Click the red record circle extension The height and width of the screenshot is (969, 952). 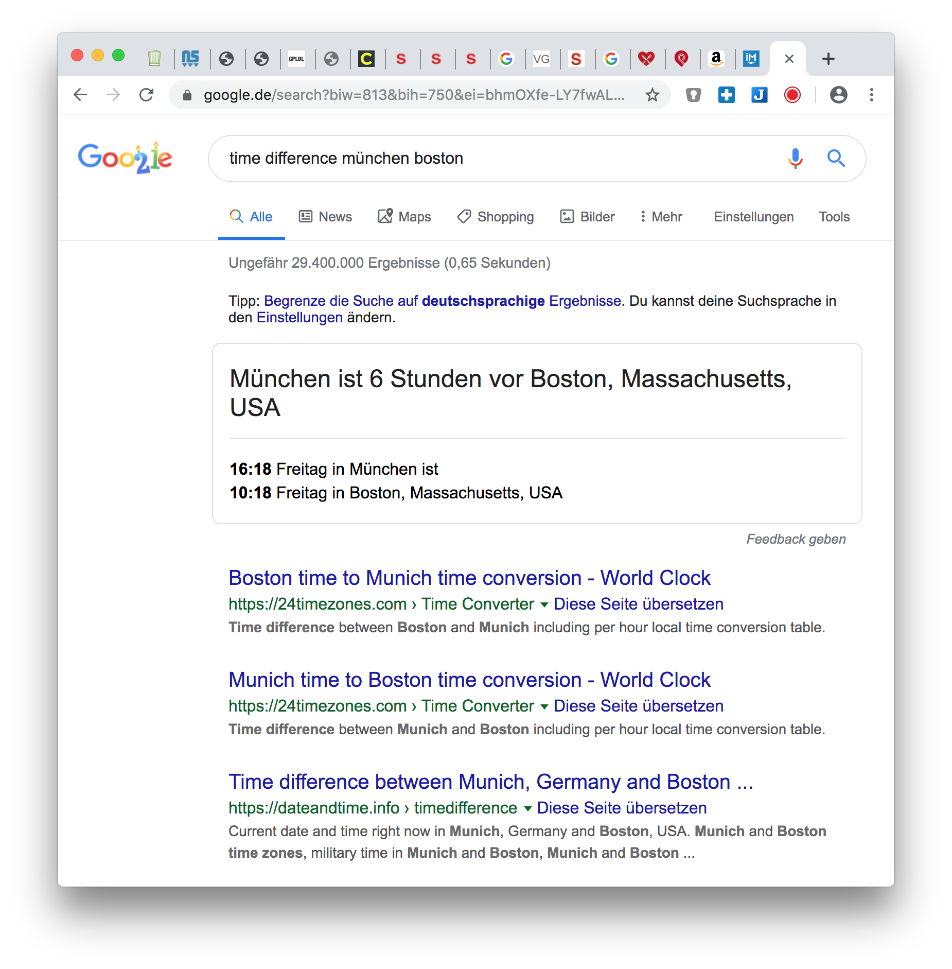792,95
